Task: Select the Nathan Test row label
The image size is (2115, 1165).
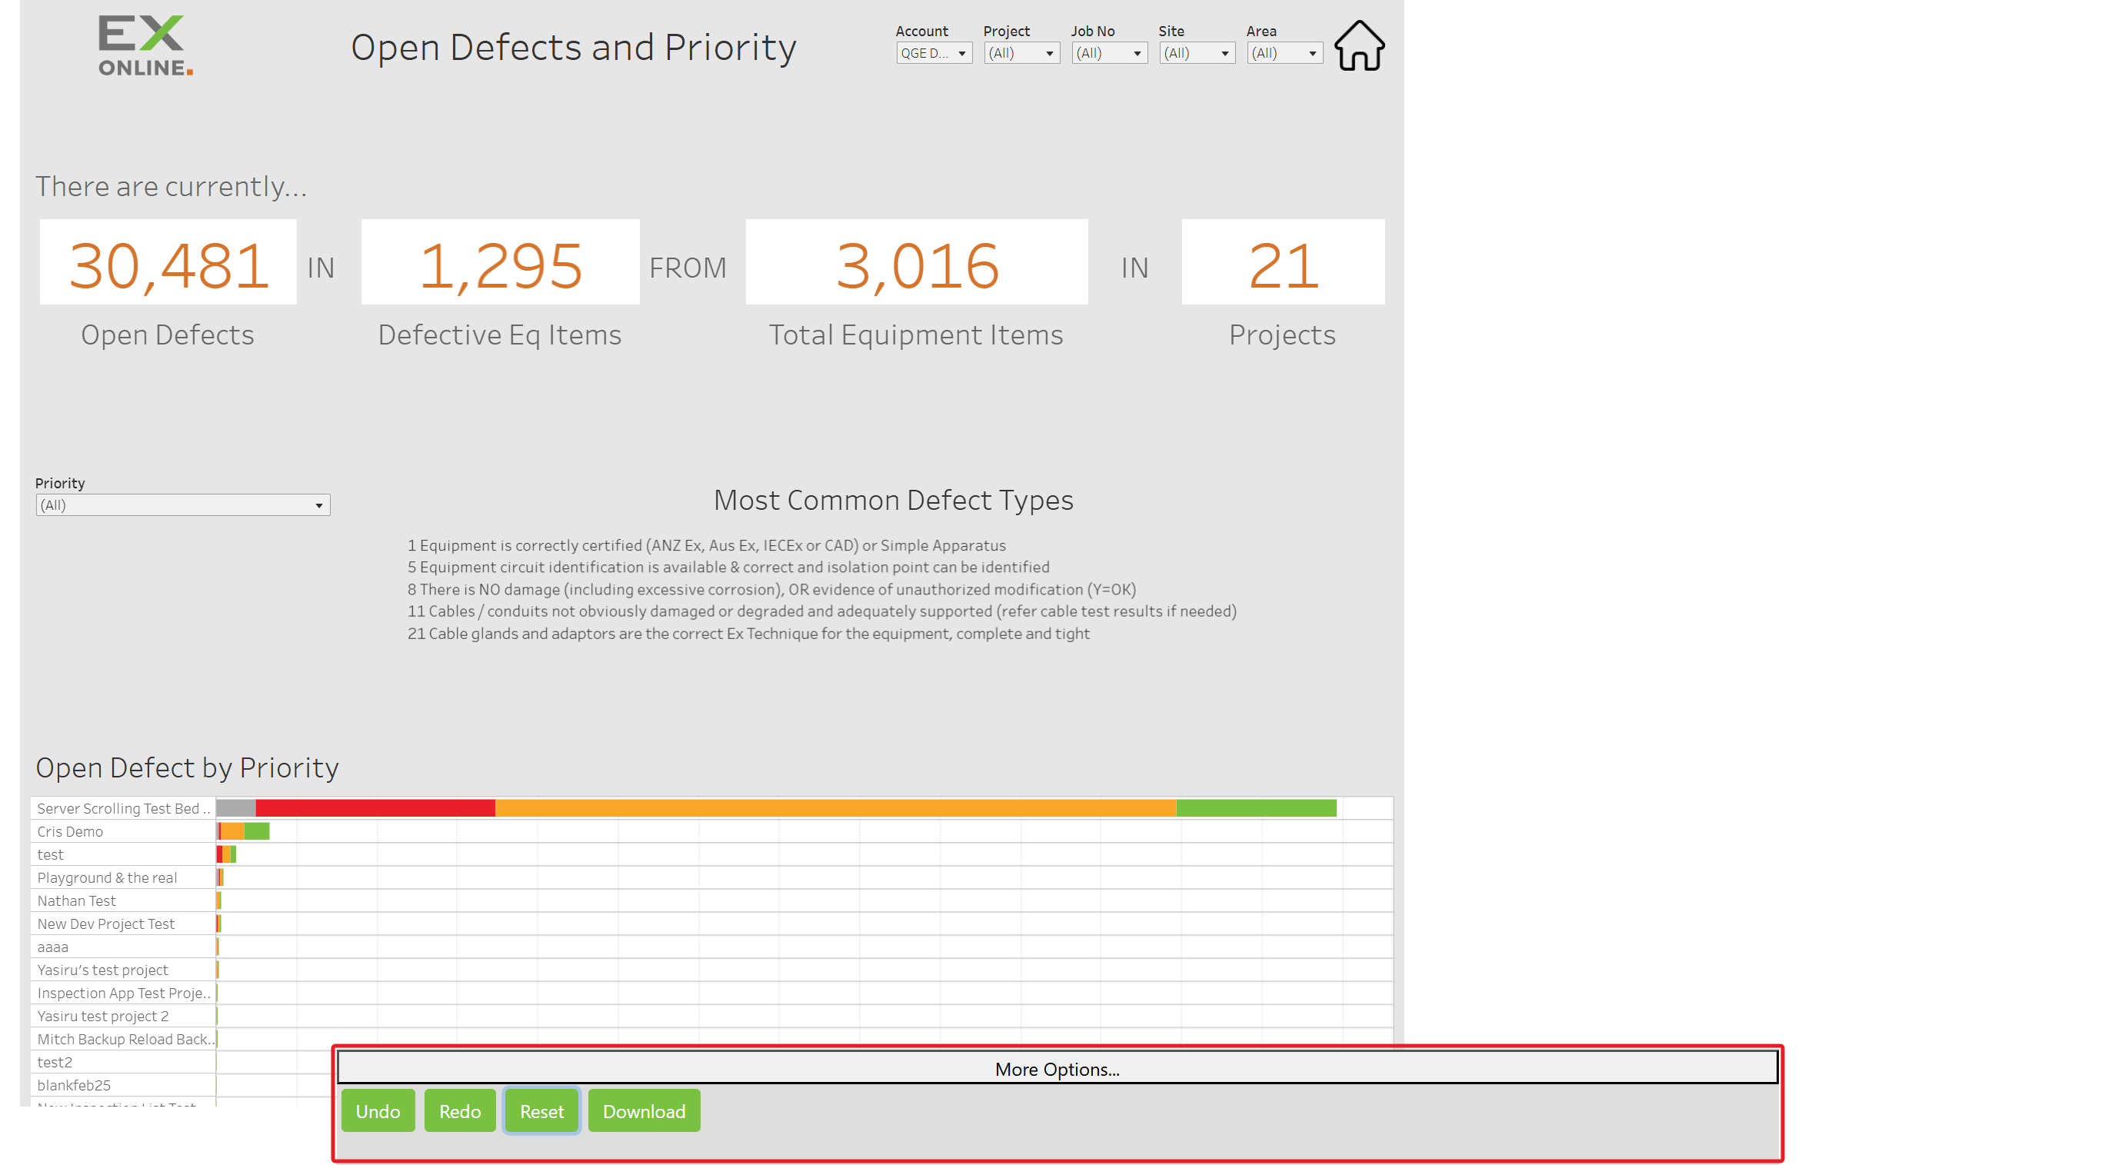Action: click(76, 900)
